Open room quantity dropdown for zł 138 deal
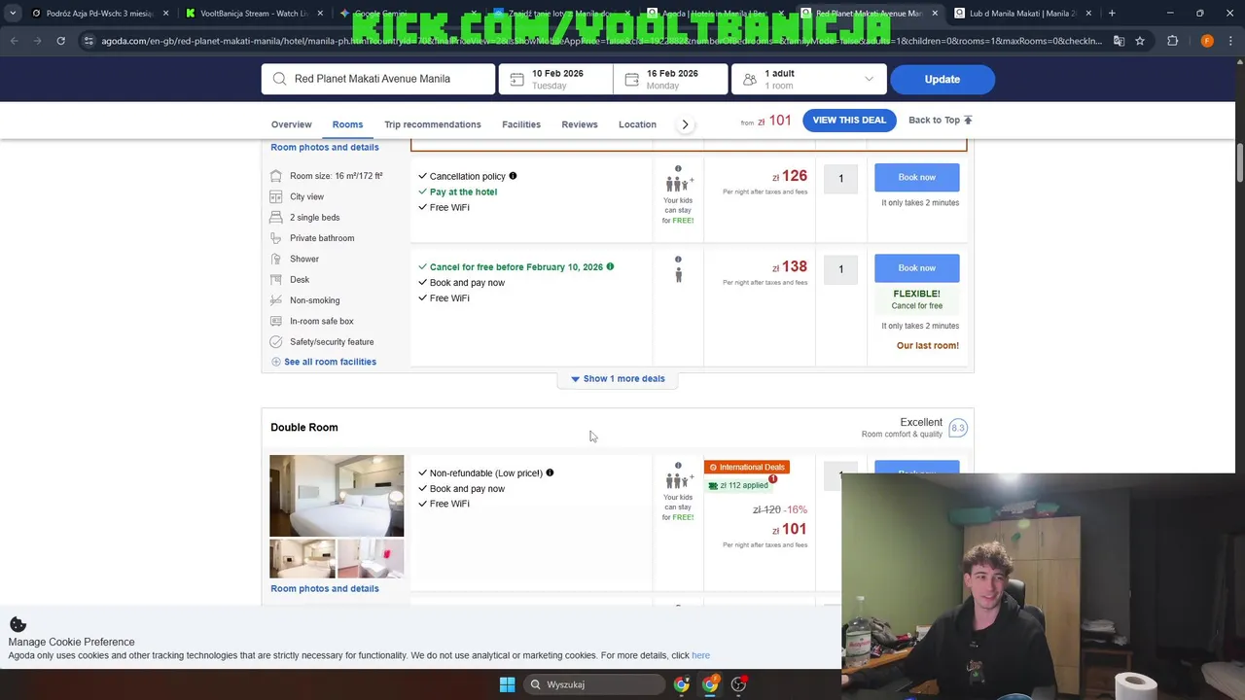 coord(840,268)
